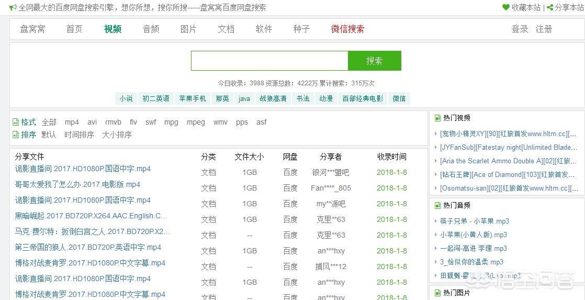This screenshot has width=585, height=300.
Task: Switch to the 文档 category
Action: (x=226, y=29)
